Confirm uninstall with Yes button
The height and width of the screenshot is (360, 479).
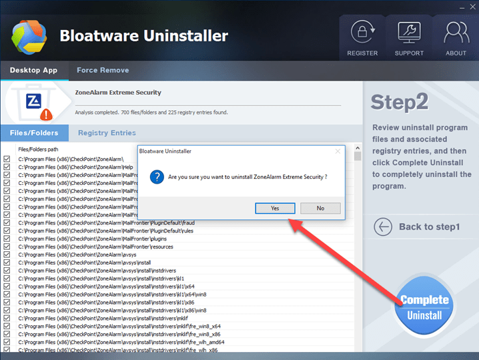coord(275,208)
